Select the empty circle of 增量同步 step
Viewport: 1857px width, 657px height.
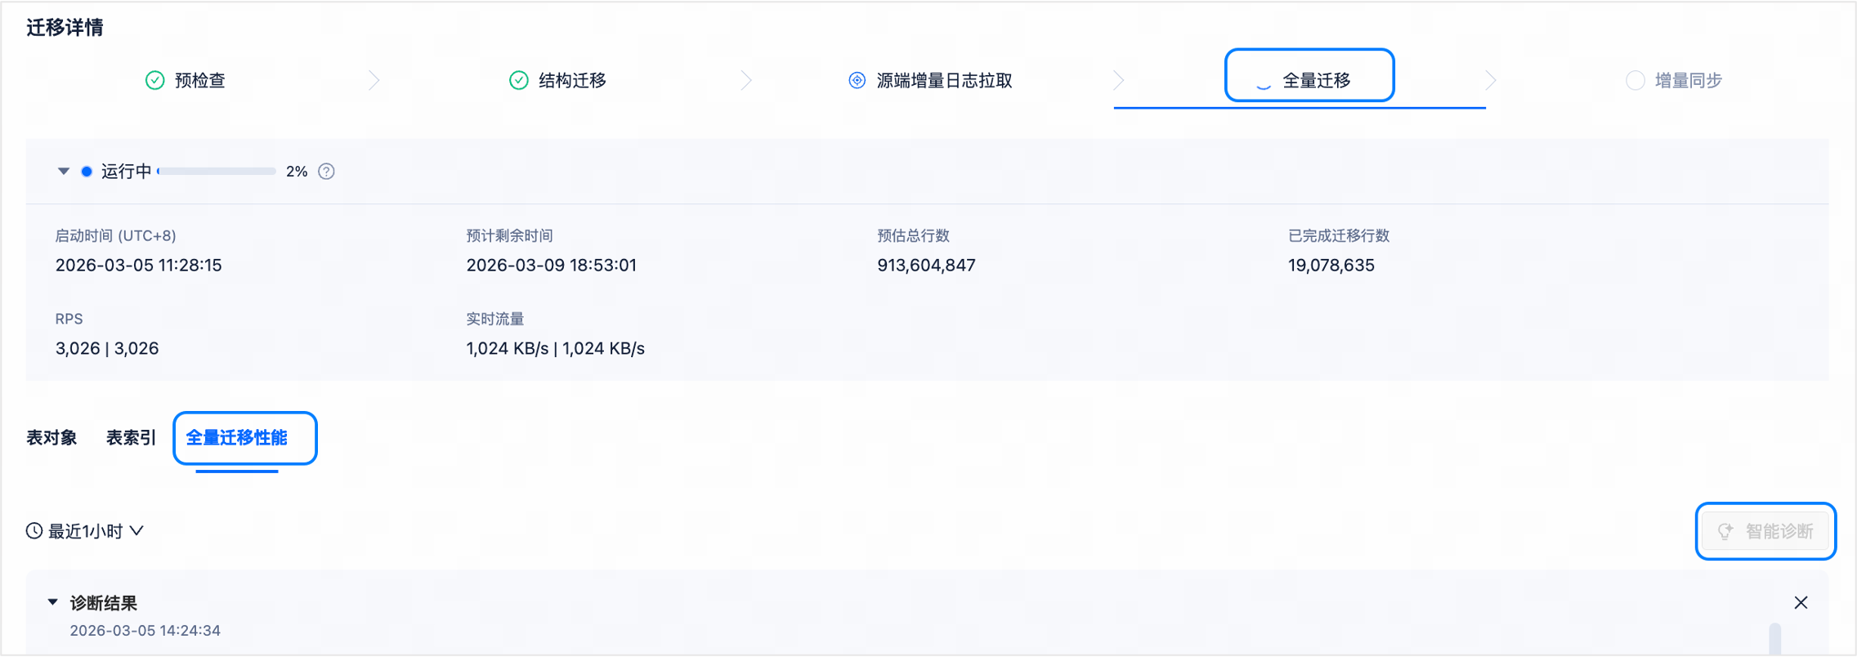(x=1635, y=80)
